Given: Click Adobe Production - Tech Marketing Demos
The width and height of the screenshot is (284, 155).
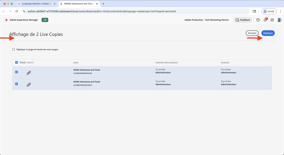Looking at the screenshot, I should click(x=206, y=20).
